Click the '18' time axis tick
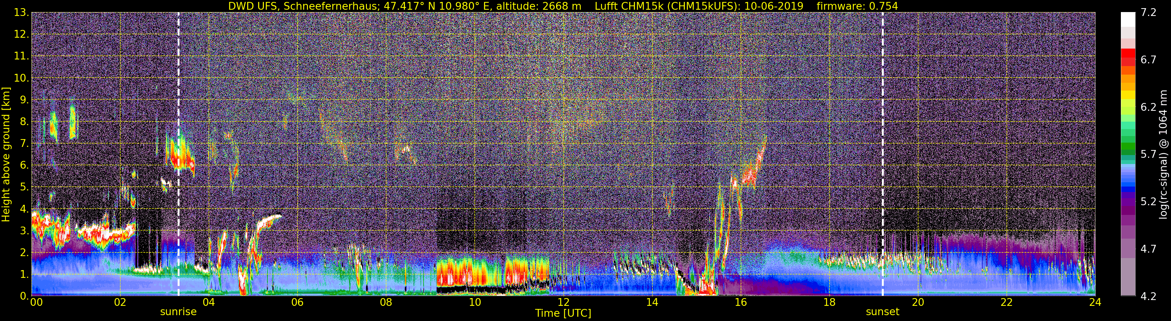The height and width of the screenshot is (321, 1171). click(829, 302)
